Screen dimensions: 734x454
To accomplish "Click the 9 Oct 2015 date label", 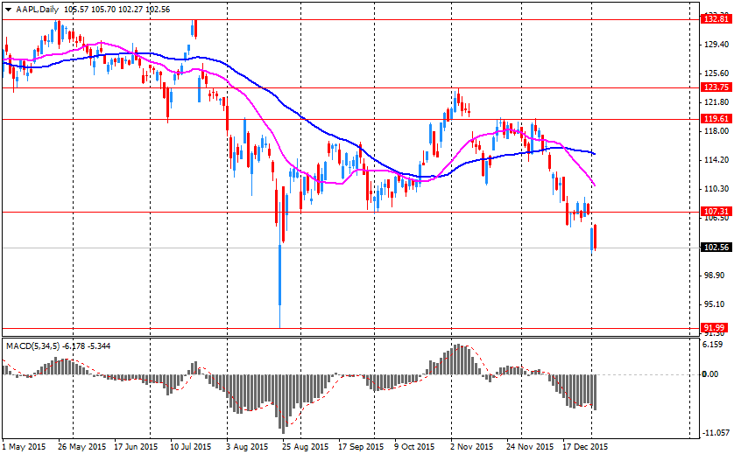I will point(414,446).
